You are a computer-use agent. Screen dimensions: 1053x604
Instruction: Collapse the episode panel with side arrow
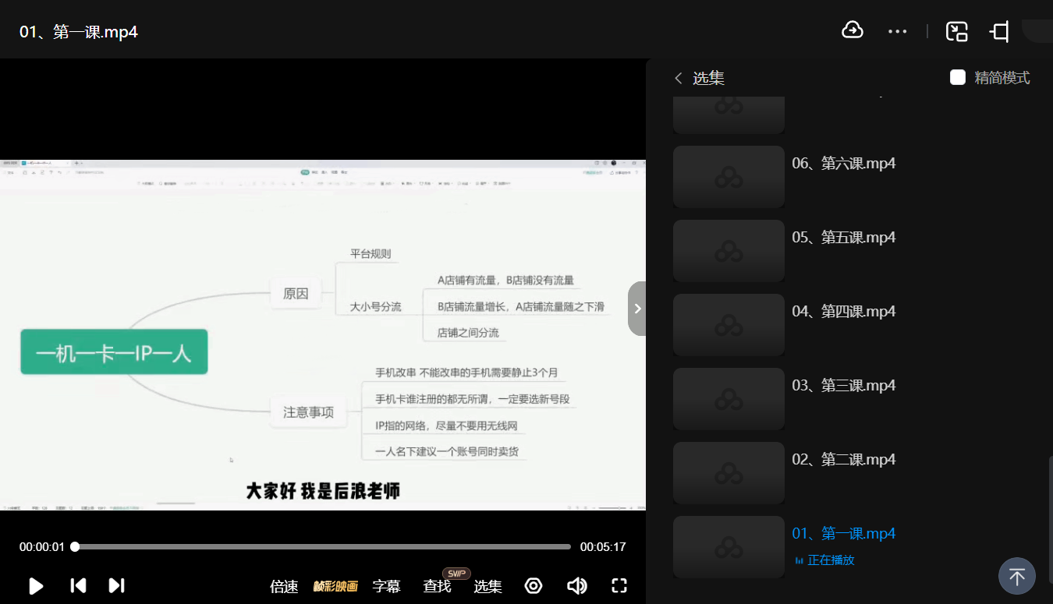pos(637,309)
